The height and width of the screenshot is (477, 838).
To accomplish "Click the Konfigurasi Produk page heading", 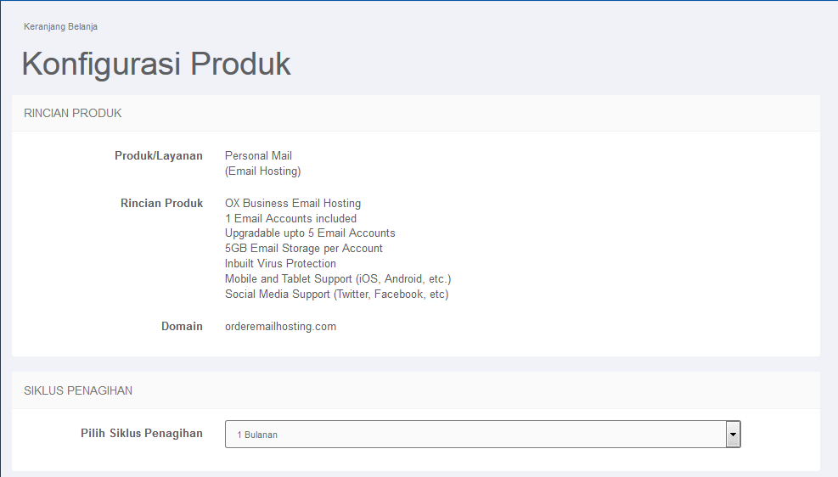I will click(156, 65).
